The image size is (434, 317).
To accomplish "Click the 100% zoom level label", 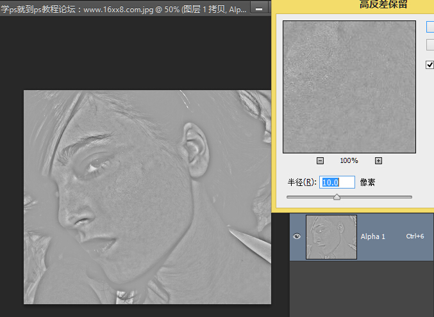I will click(349, 160).
